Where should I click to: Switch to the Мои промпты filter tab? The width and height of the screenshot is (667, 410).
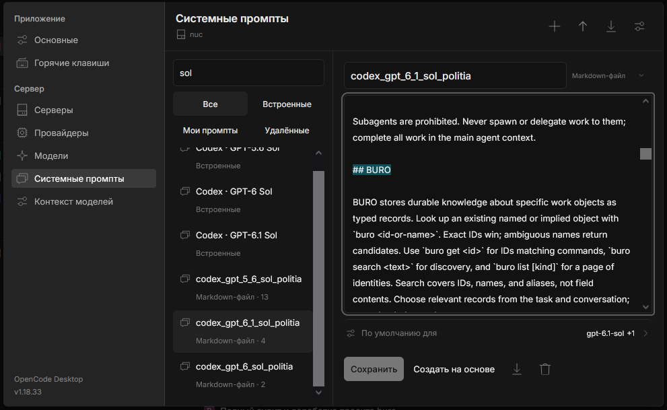point(210,131)
